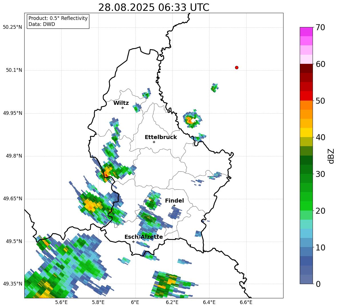Click the orange colorbar segment at 50 dBZ
The height and width of the screenshot is (308, 338).
pyautogui.click(x=306, y=105)
